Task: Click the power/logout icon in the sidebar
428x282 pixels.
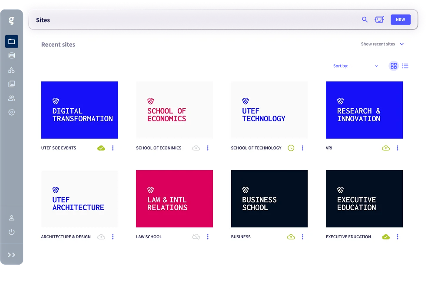Action: click(11, 231)
